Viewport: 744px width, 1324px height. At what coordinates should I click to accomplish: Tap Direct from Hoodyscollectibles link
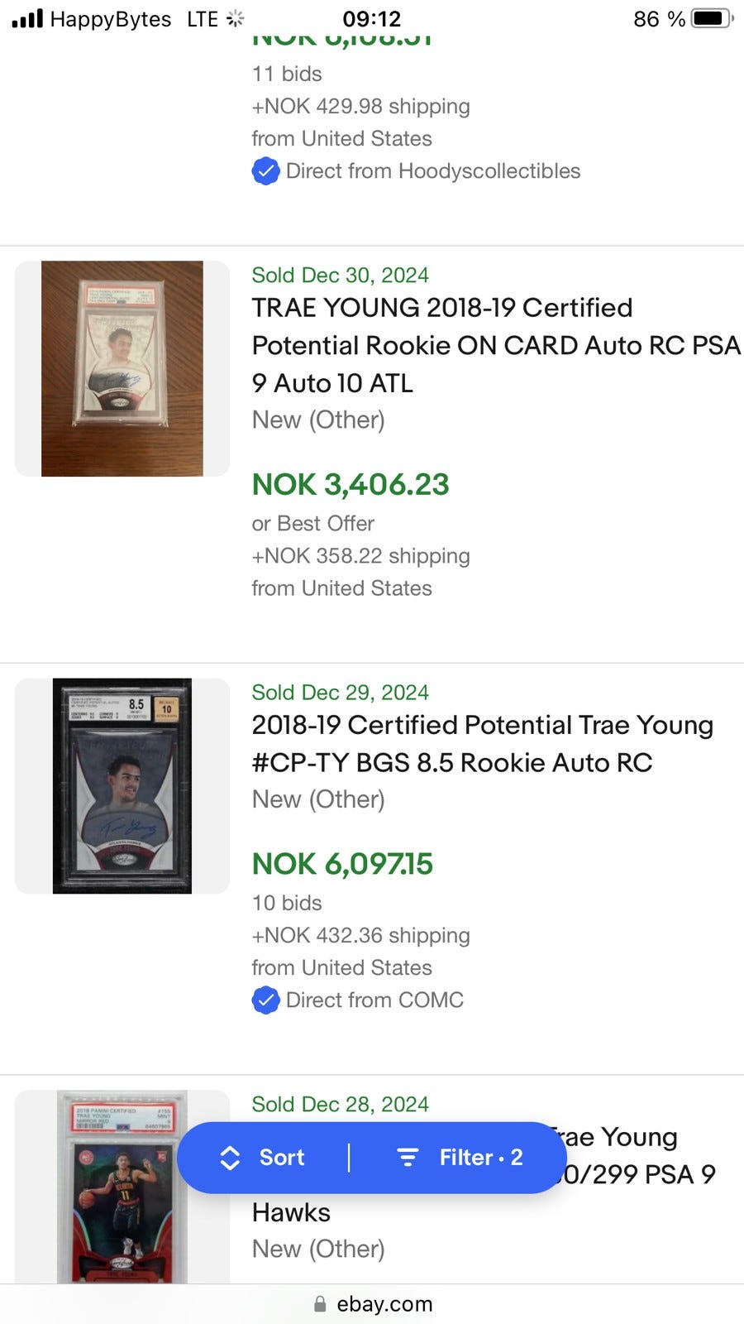(x=432, y=171)
